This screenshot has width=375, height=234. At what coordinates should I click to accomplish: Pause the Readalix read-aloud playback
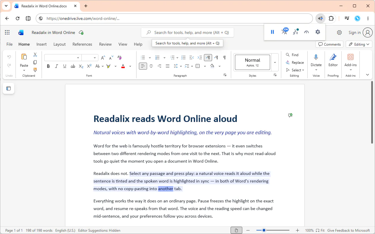click(272, 32)
